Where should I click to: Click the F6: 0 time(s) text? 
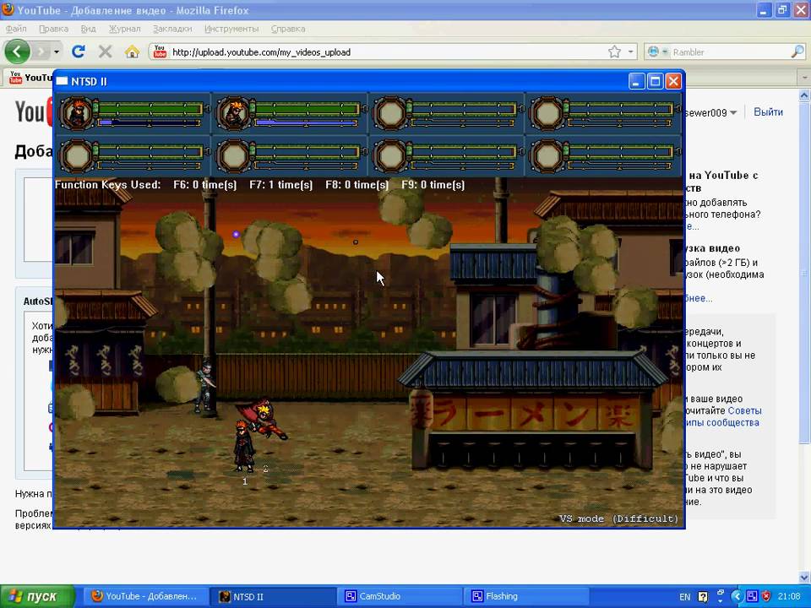click(x=204, y=185)
